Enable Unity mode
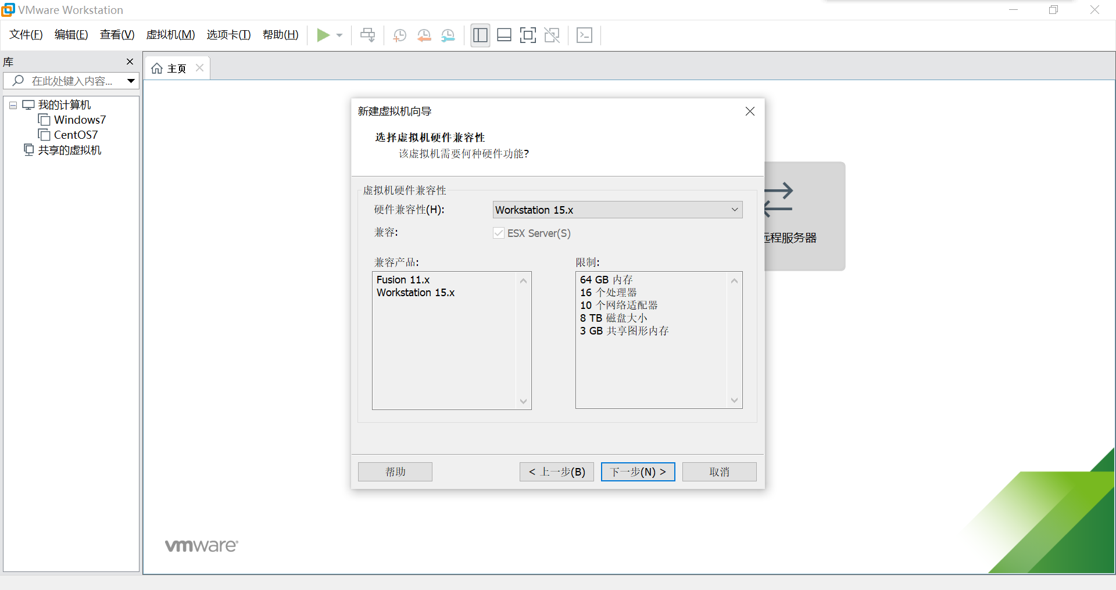The height and width of the screenshot is (590, 1116). coord(552,35)
